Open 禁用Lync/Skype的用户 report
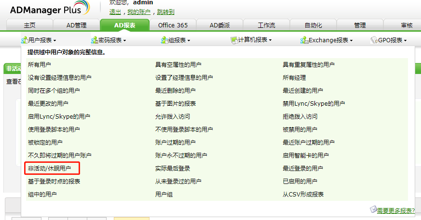Image resolution: width=421 pixels, height=220 pixels. (313, 103)
